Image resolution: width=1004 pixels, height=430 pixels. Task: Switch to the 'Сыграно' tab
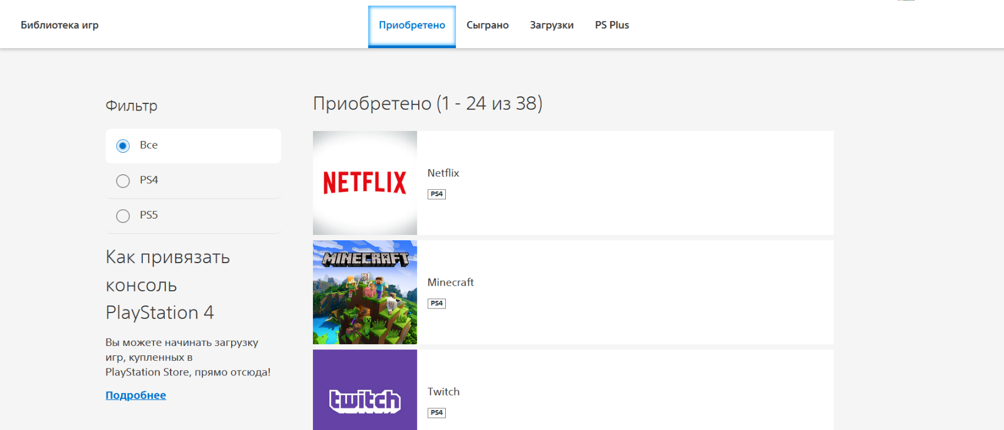pyautogui.click(x=487, y=25)
